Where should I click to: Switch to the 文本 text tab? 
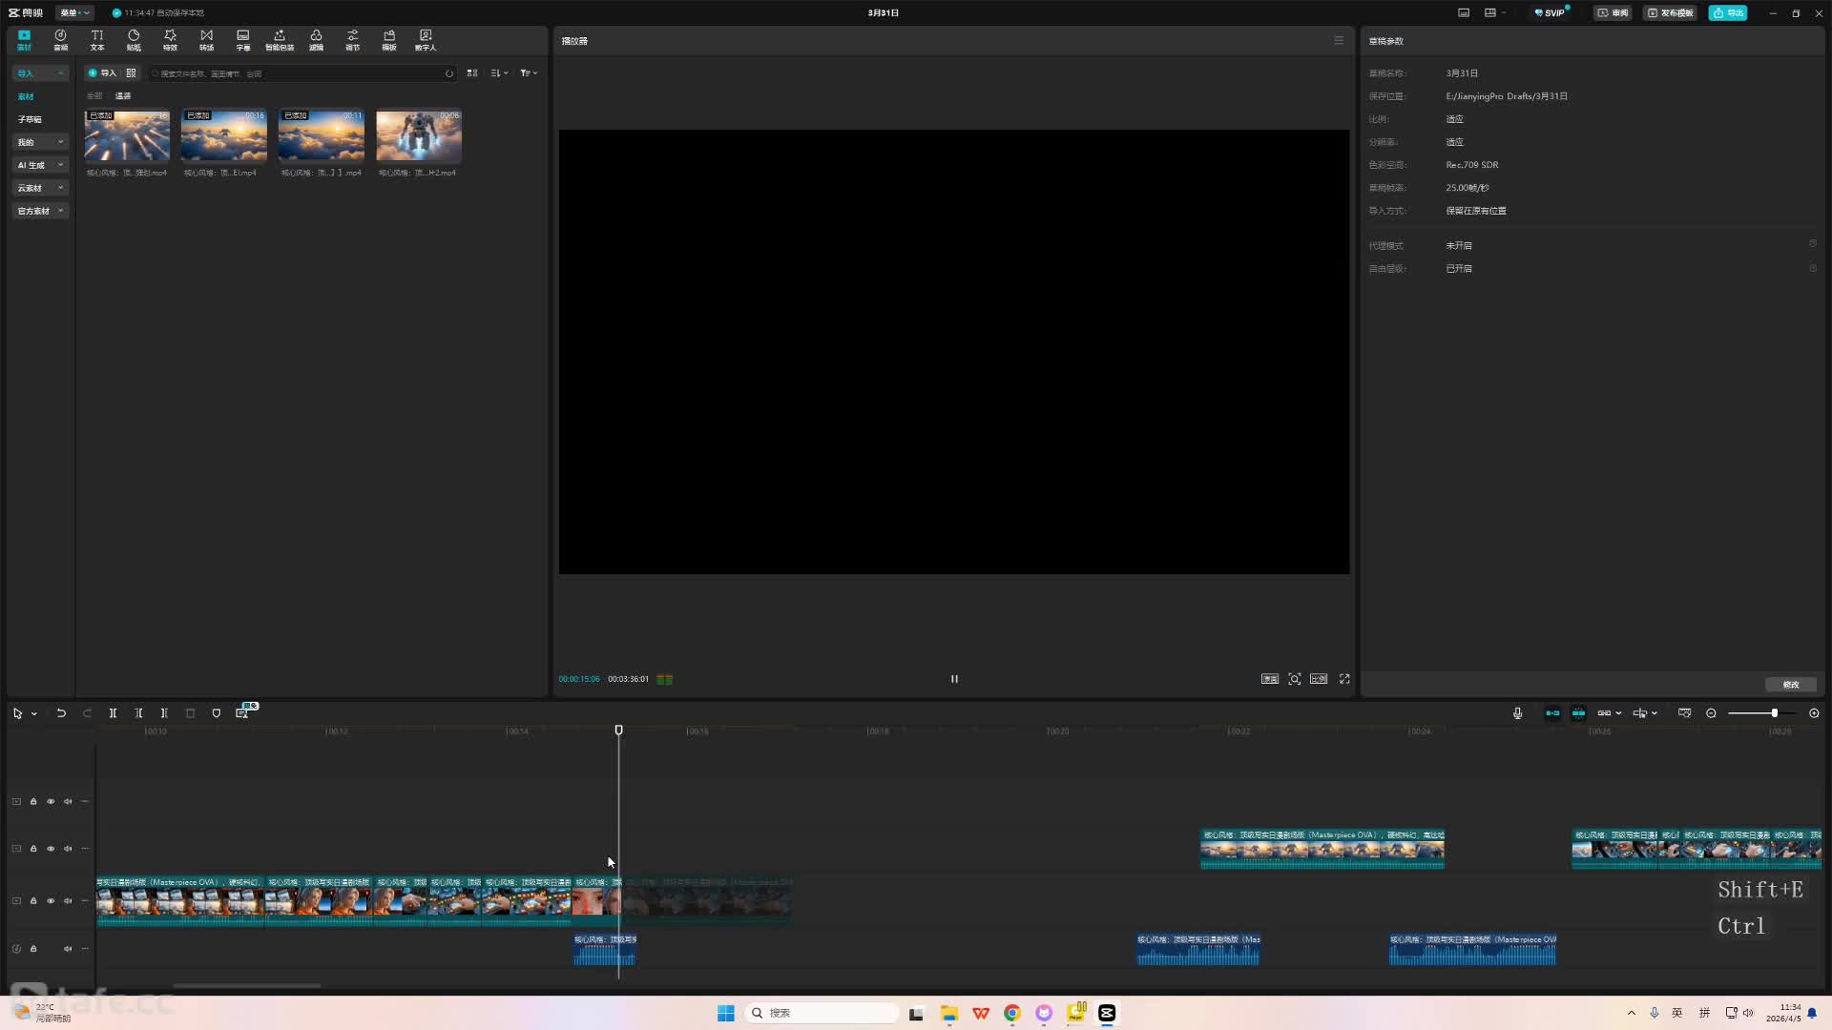(97, 39)
